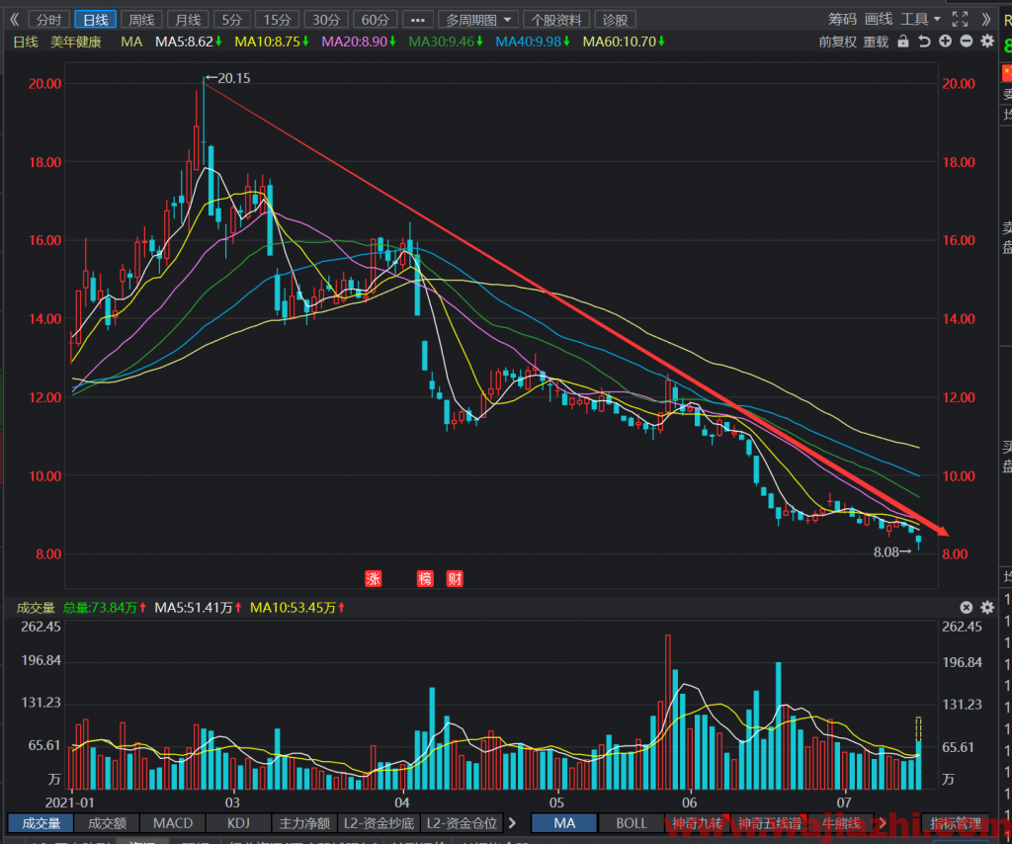Click the 20.15 high price label

(x=233, y=78)
